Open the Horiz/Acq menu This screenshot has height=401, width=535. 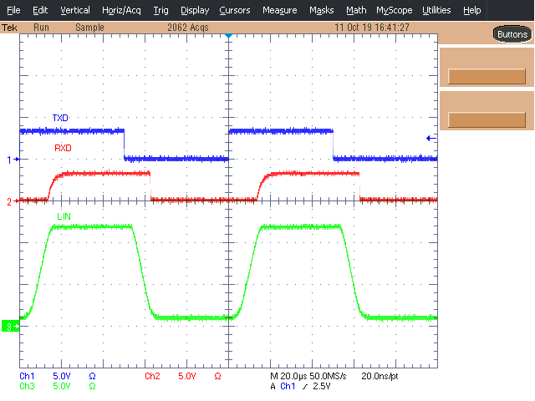coord(122,10)
